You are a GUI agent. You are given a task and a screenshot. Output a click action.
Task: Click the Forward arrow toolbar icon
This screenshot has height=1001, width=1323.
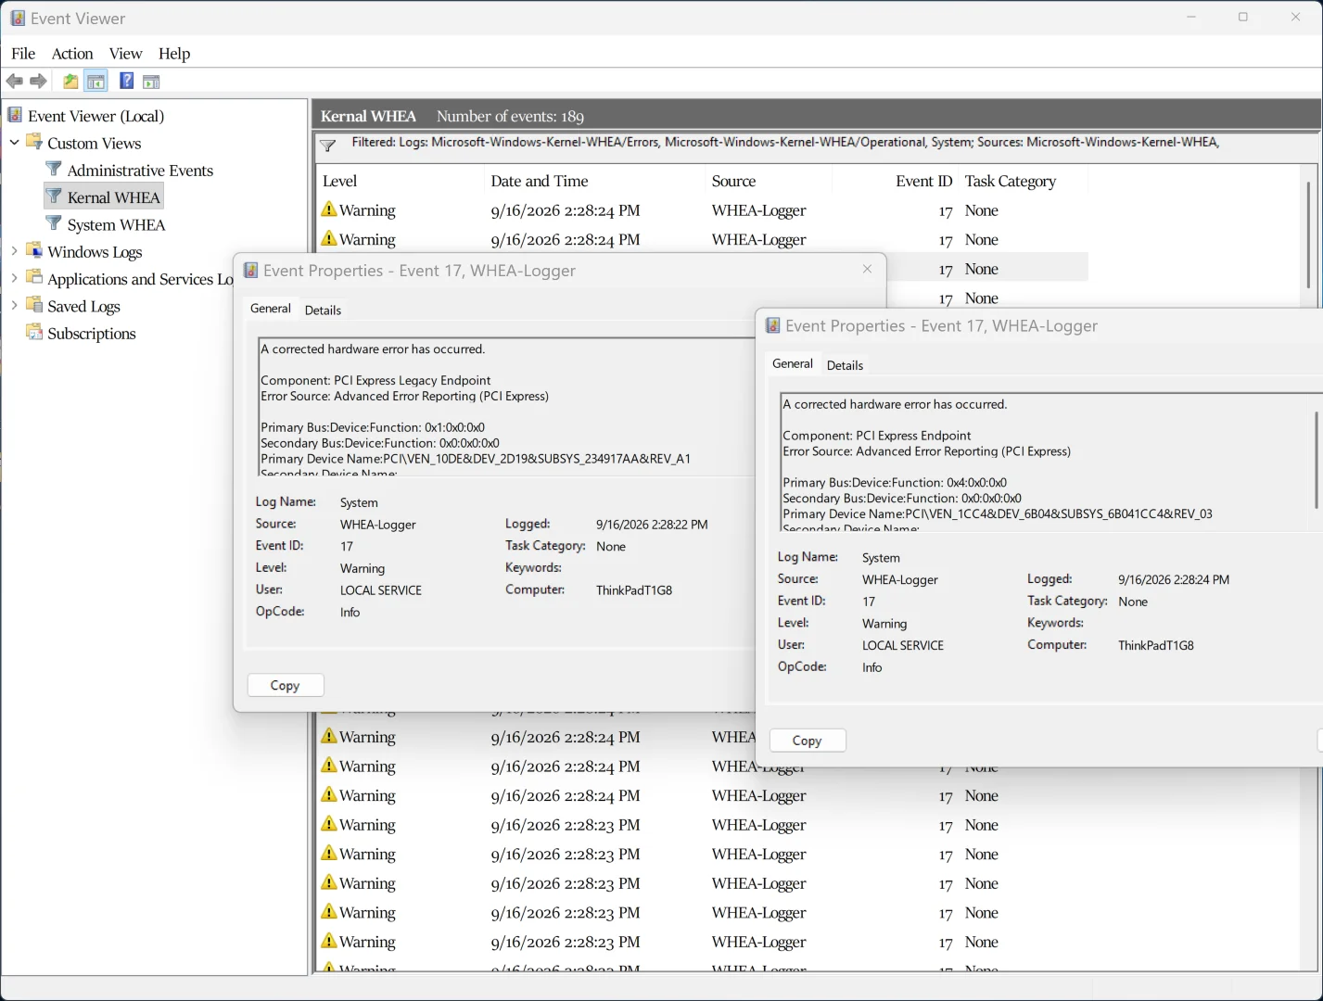(38, 82)
